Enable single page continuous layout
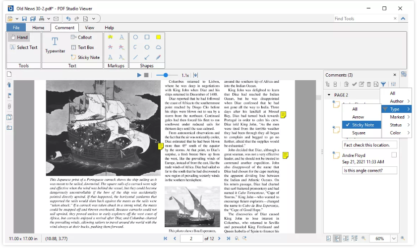 pyautogui.click(x=337, y=239)
